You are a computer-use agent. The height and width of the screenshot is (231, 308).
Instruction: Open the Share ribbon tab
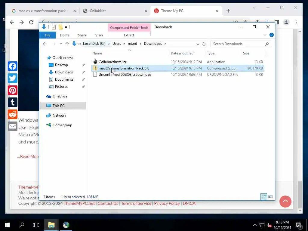coord(82,35)
